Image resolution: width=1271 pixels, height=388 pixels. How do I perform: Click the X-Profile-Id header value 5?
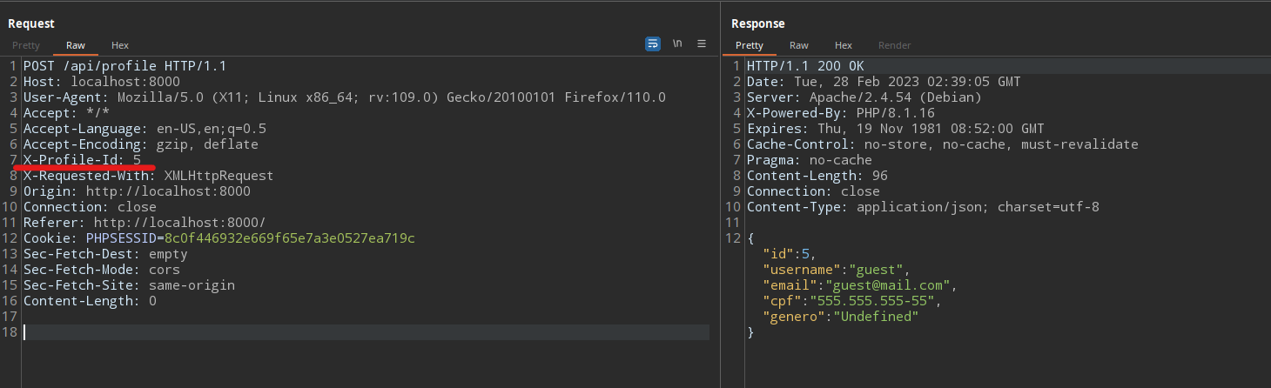[137, 160]
